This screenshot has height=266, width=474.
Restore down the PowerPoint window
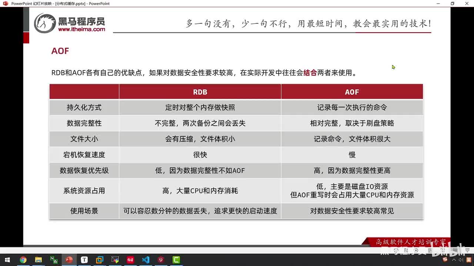click(452, 3)
